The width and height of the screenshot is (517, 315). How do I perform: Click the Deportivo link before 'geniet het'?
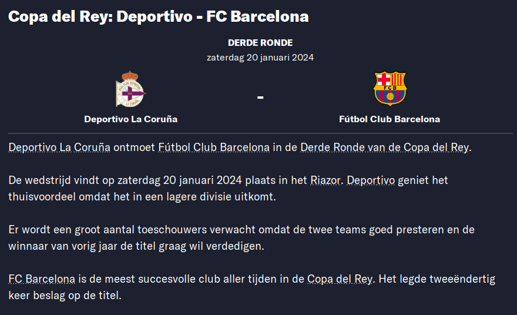coord(371,180)
